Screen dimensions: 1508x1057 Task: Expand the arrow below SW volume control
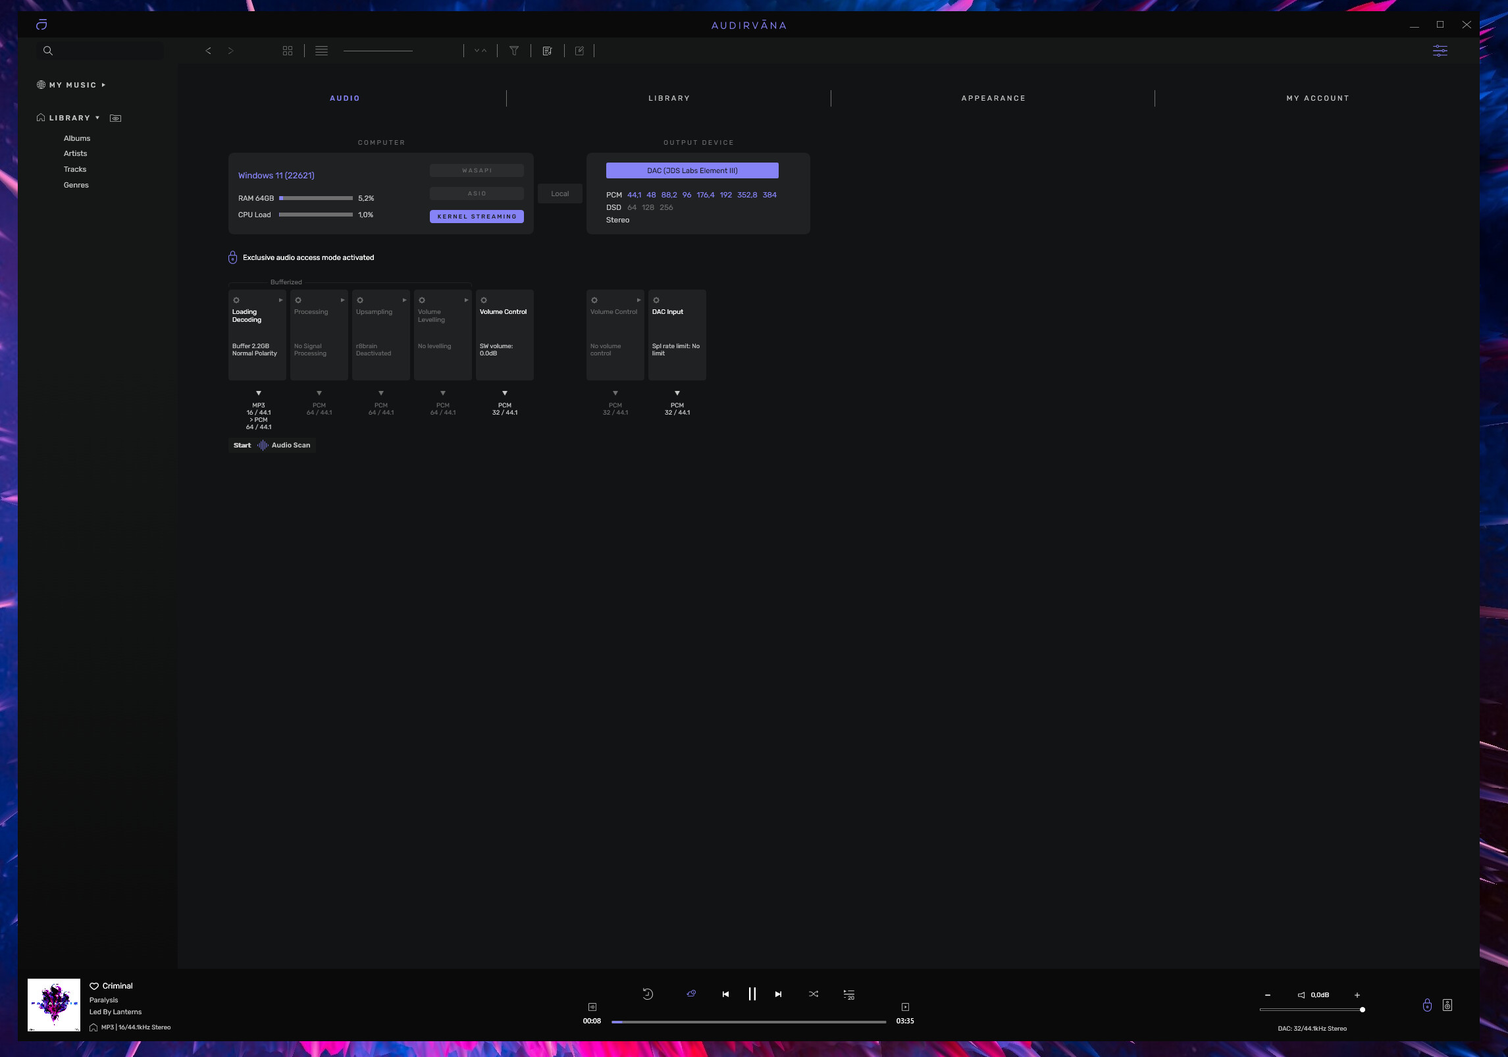tap(505, 393)
